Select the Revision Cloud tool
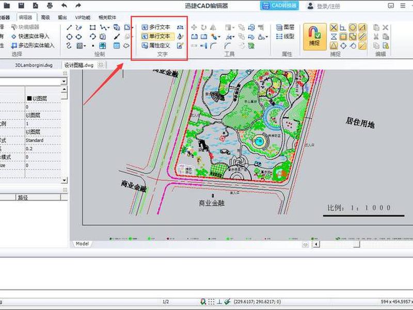This screenshot has height=310, width=413. tap(126, 45)
